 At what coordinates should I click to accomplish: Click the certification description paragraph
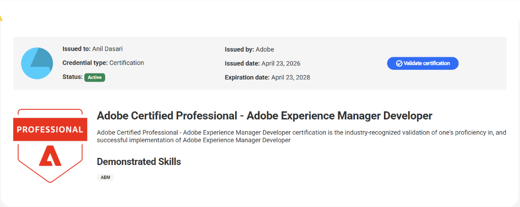click(x=302, y=137)
